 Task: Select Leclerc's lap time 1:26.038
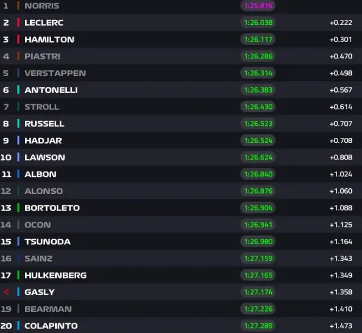(x=258, y=23)
